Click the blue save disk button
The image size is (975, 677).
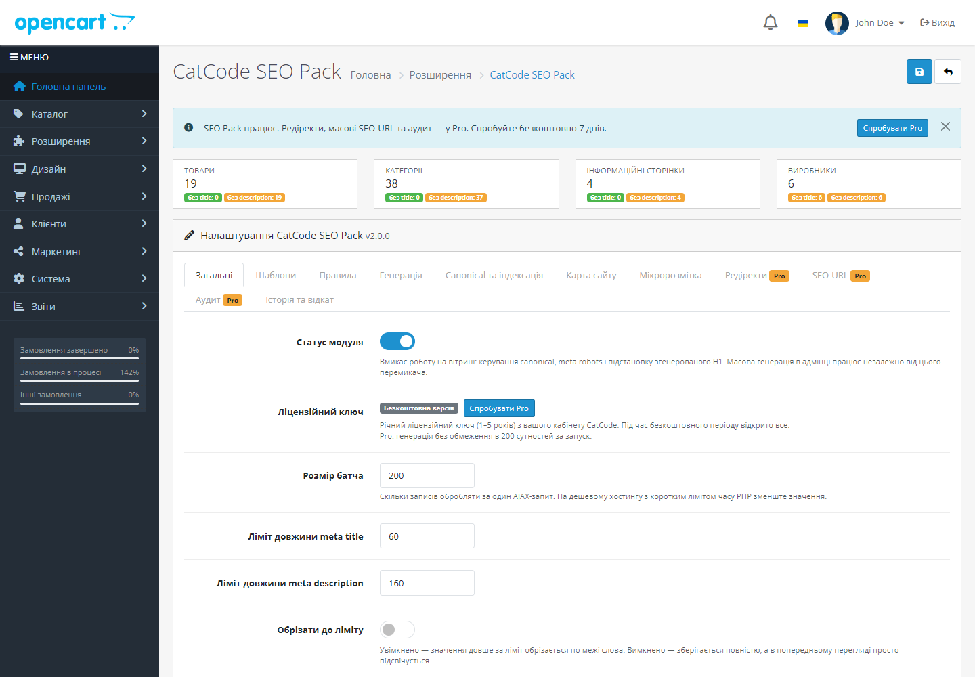pyautogui.click(x=919, y=72)
